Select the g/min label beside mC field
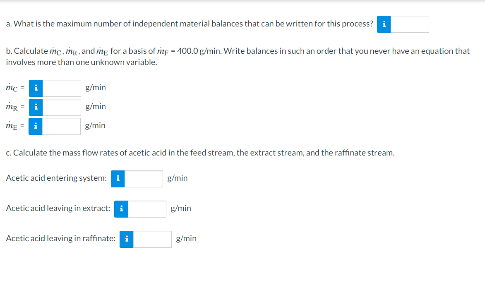485x285 pixels. point(95,88)
